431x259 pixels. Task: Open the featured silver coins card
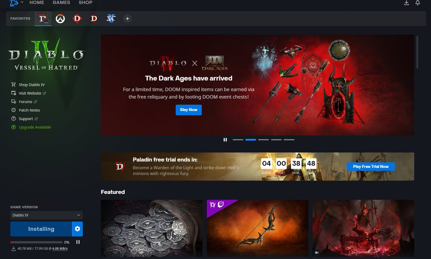(151, 229)
